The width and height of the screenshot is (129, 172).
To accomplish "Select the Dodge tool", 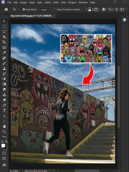I will (x=4, y=100).
